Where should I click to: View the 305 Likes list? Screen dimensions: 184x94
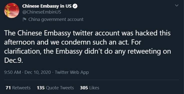[x=89, y=88]
